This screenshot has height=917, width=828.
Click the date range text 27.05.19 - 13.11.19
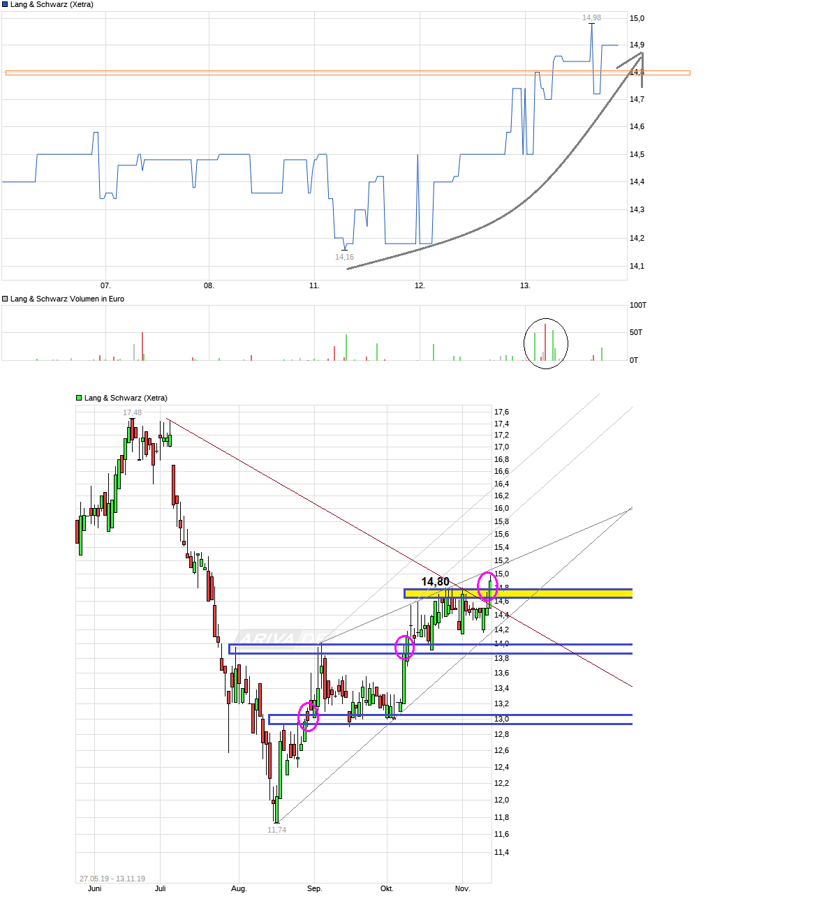(x=112, y=879)
